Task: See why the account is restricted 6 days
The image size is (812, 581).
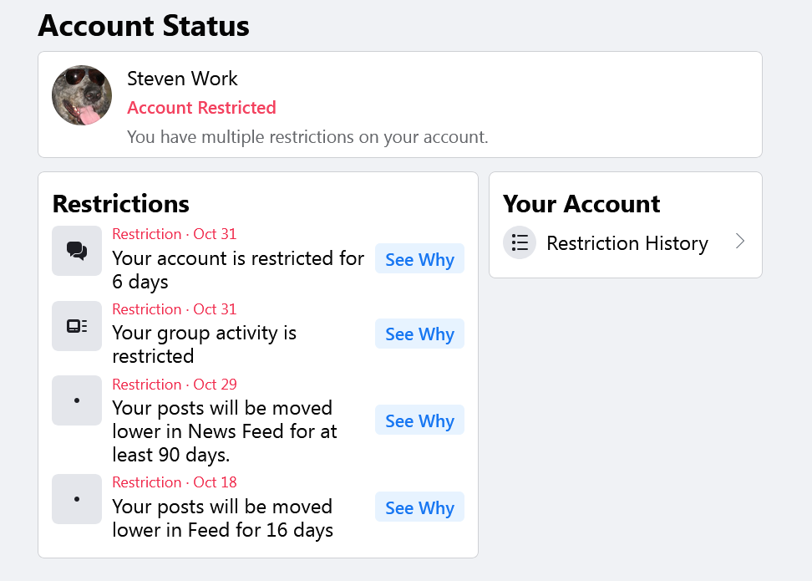Action: pyautogui.click(x=419, y=259)
